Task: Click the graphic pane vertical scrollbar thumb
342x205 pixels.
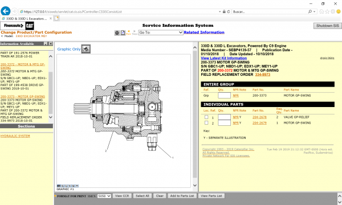Action: pos(195,114)
